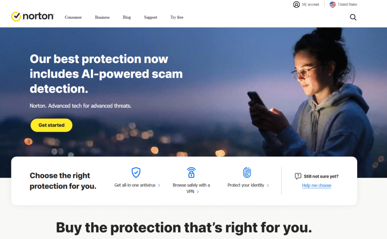Select the Try free menu item

(x=177, y=17)
